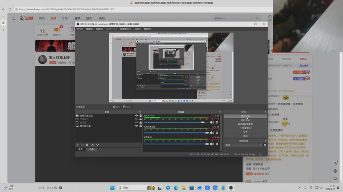This screenshot has height=192, width=343.
Task: Open transition properties gear in 转场特效 panel
Action: point(265,145)
